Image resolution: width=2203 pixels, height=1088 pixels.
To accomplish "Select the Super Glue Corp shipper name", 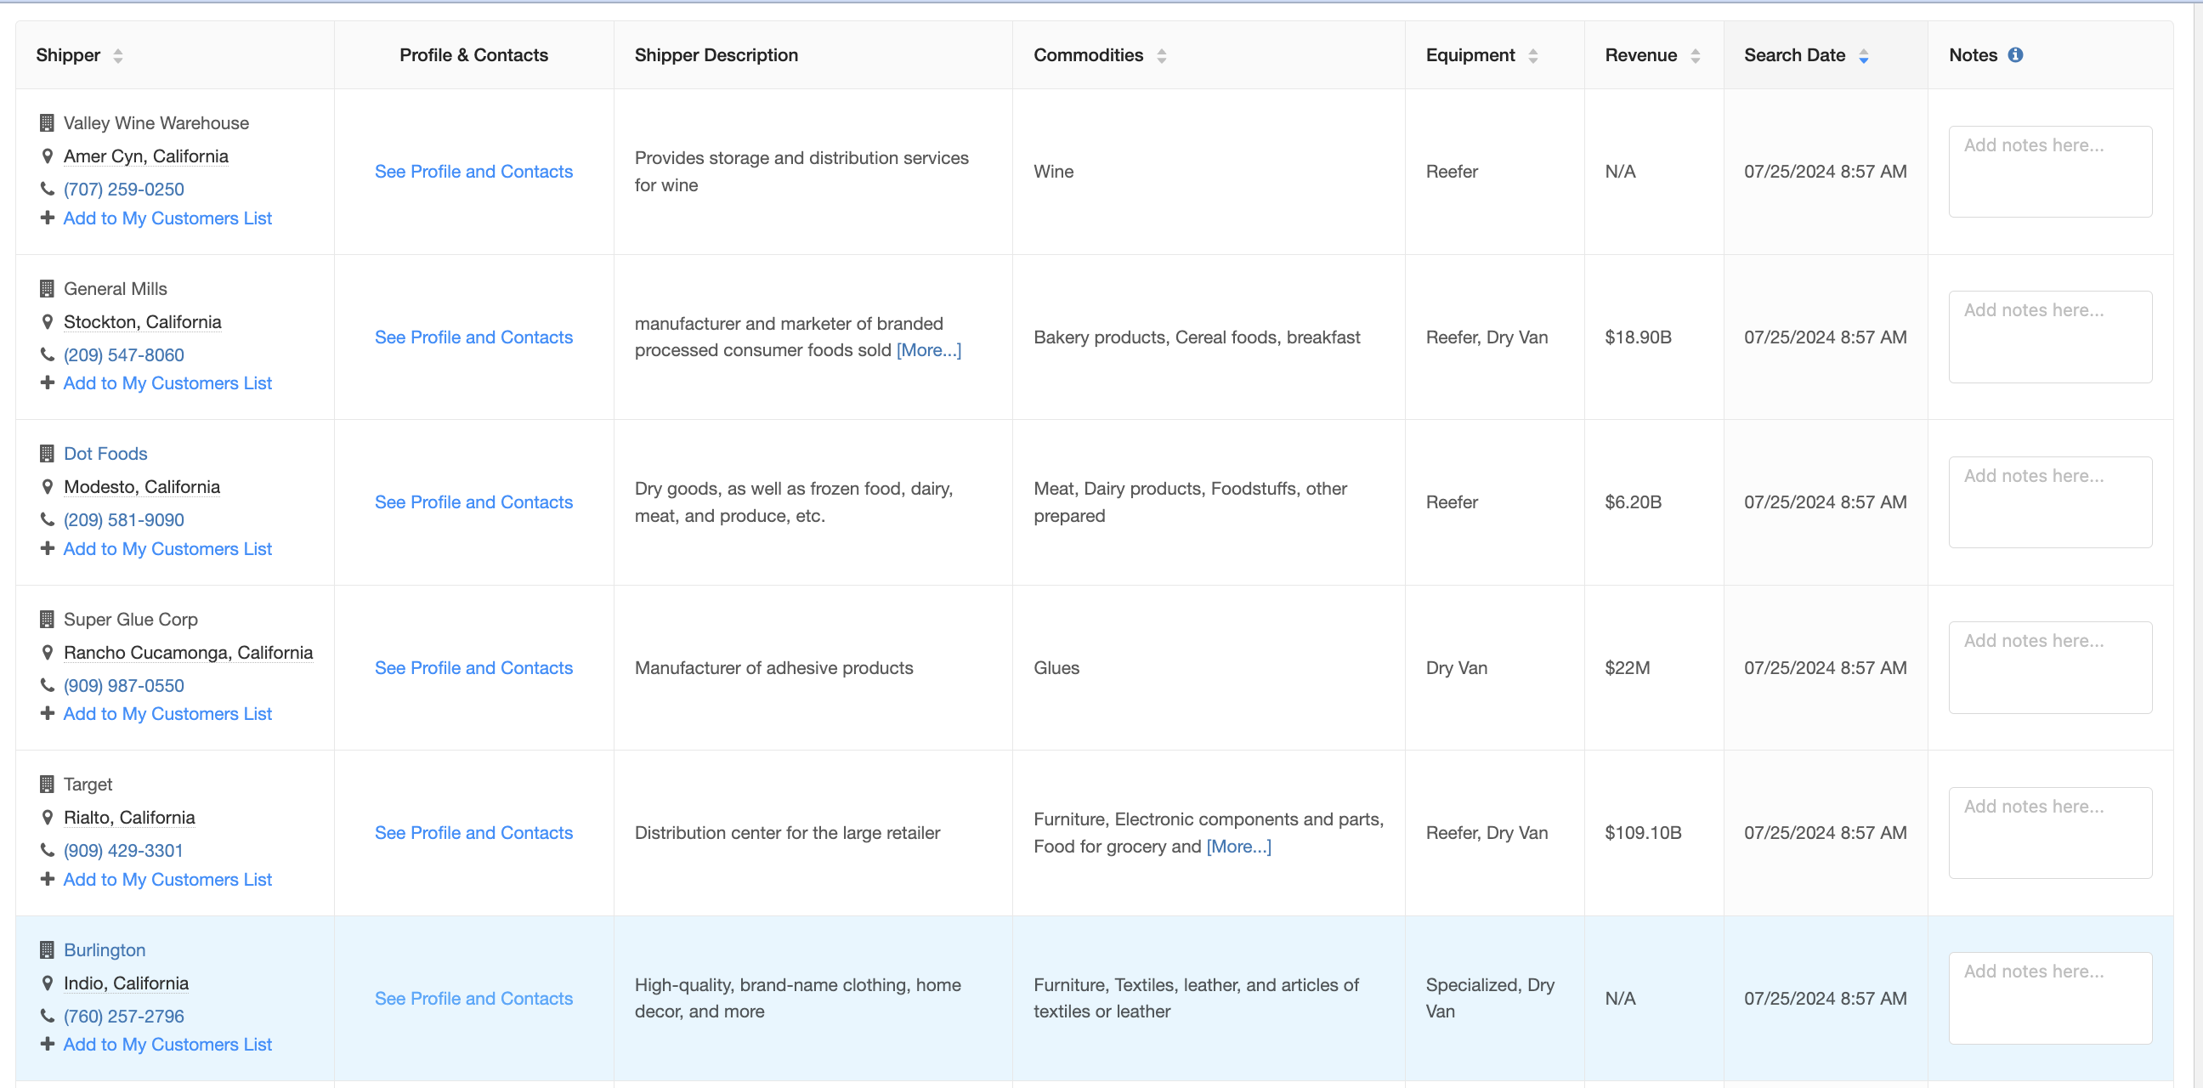I will pyautogui.click(x=131, y=620).
